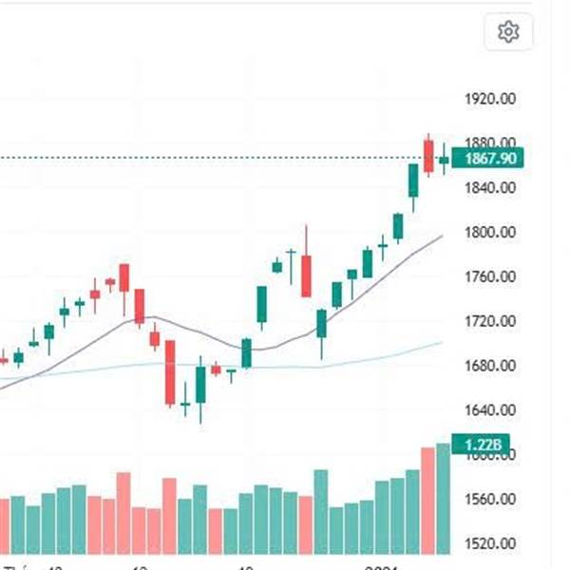
Task: Click the 1800.00 price axis label
Action: 490,233
